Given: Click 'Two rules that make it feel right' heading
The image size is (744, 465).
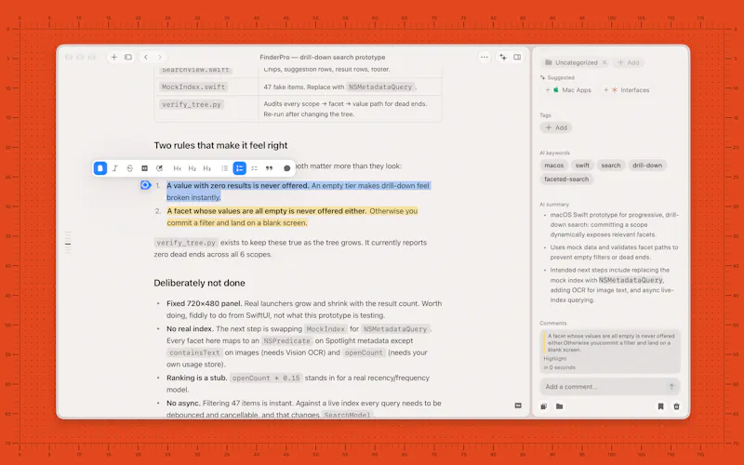Looking at the screenshot, I should pyautogui.click(x=220, y=145).
